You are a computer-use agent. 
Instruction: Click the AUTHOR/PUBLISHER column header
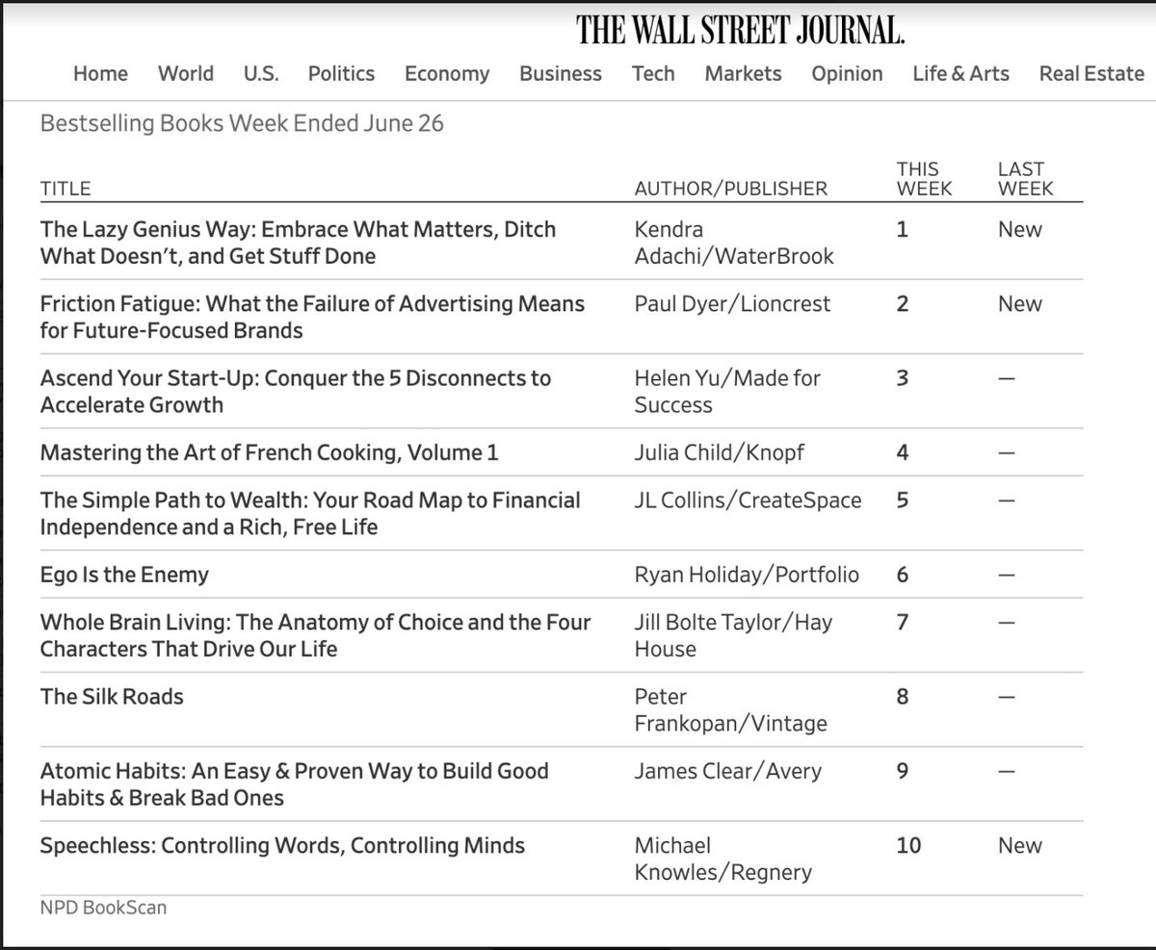coord(730,189)
